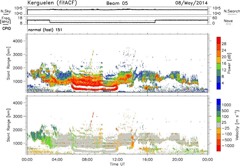Click the 'N.Search' legend label
Screen dimensions: 240x166
tap(232, 11)
